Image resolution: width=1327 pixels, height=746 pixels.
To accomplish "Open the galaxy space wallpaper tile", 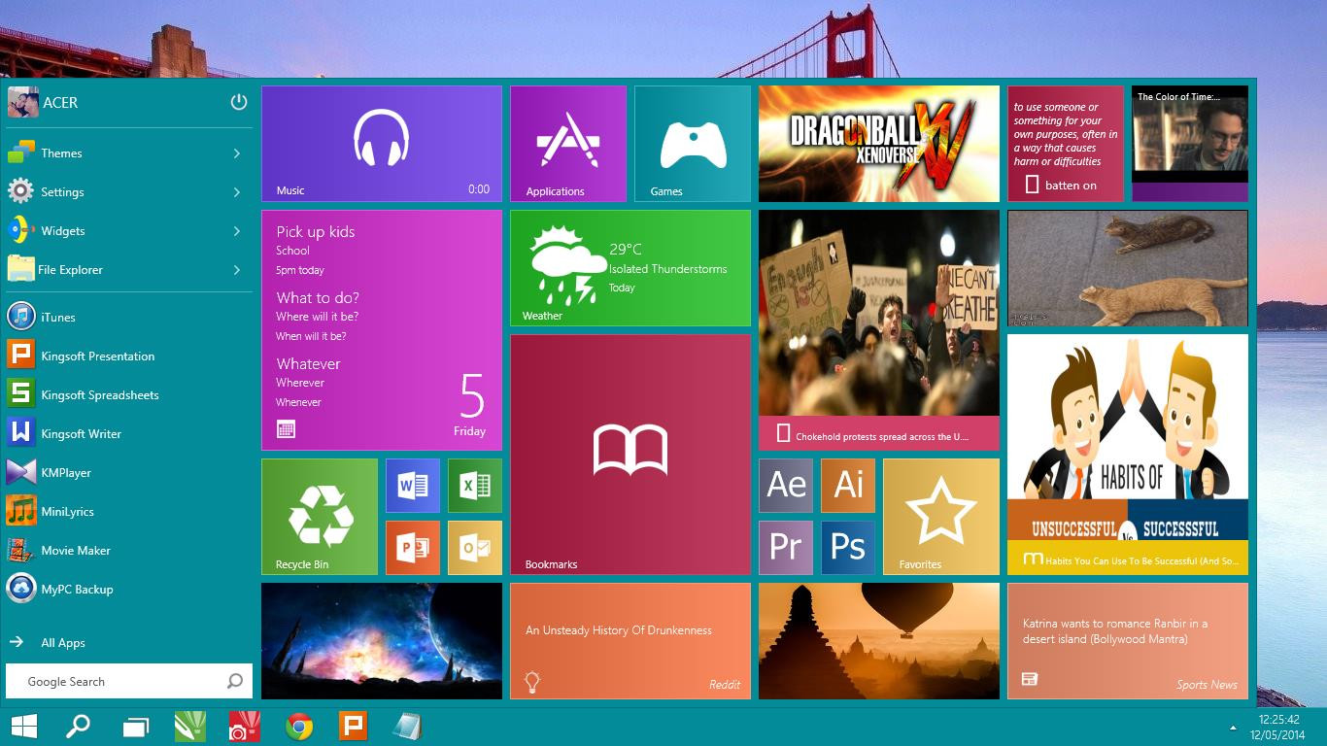I will coord(382,641).
